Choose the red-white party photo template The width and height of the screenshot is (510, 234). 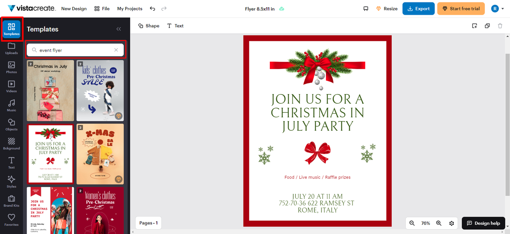50,211
